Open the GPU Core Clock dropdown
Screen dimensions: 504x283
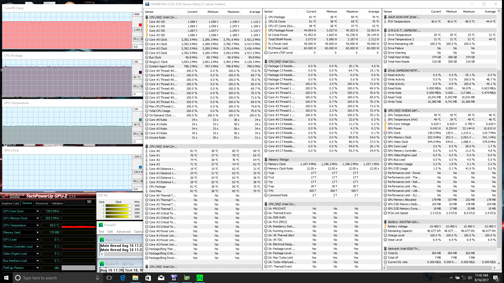(x=38, y=211)
